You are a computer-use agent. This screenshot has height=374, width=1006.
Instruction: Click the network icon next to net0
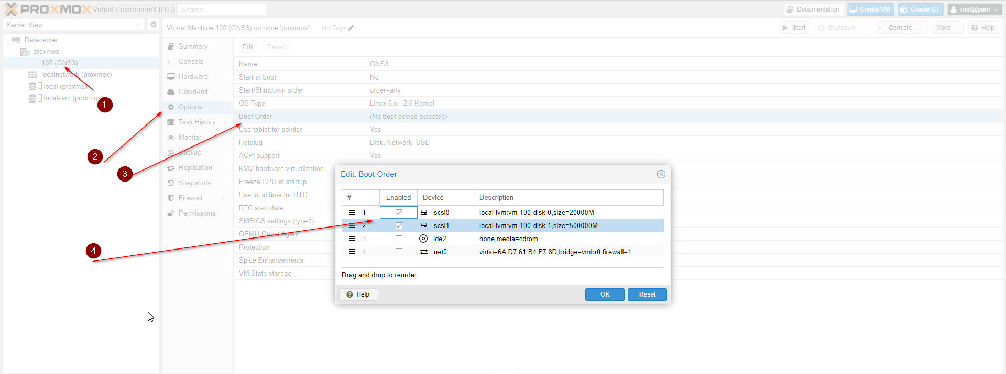tap(423, 252)
